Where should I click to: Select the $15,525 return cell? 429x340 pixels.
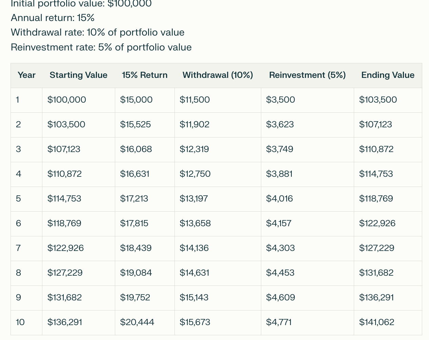coord(135,125)
